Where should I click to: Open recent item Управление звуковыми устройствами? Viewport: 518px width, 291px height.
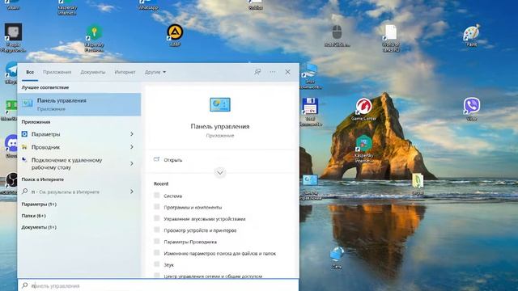[205, 219]
